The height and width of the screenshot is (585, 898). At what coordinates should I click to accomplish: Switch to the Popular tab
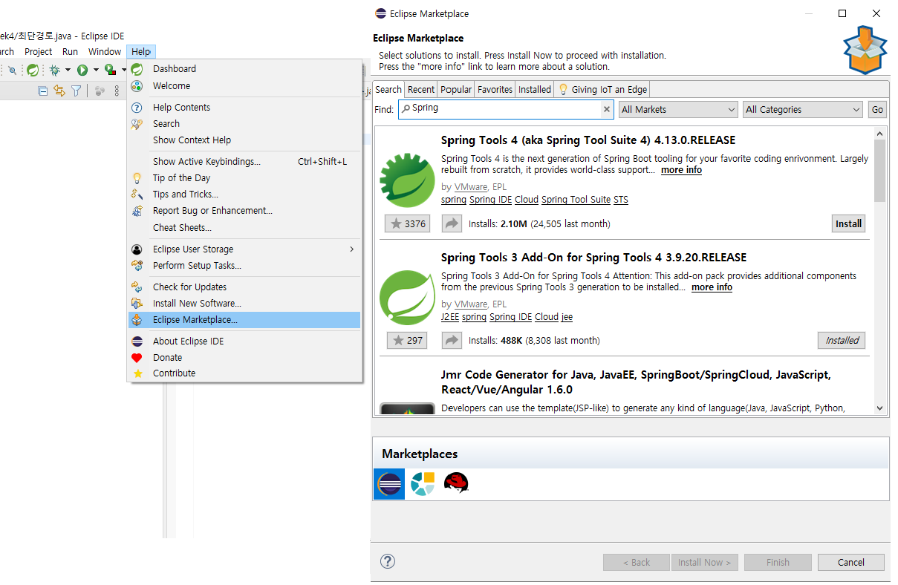(x=456, y=90)
